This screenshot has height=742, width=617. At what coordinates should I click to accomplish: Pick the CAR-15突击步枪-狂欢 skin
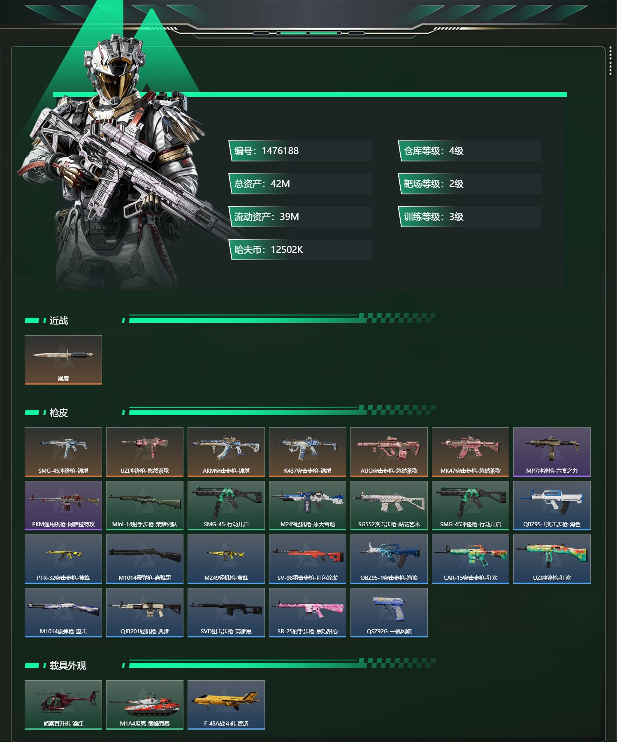[x=471, y=559]
